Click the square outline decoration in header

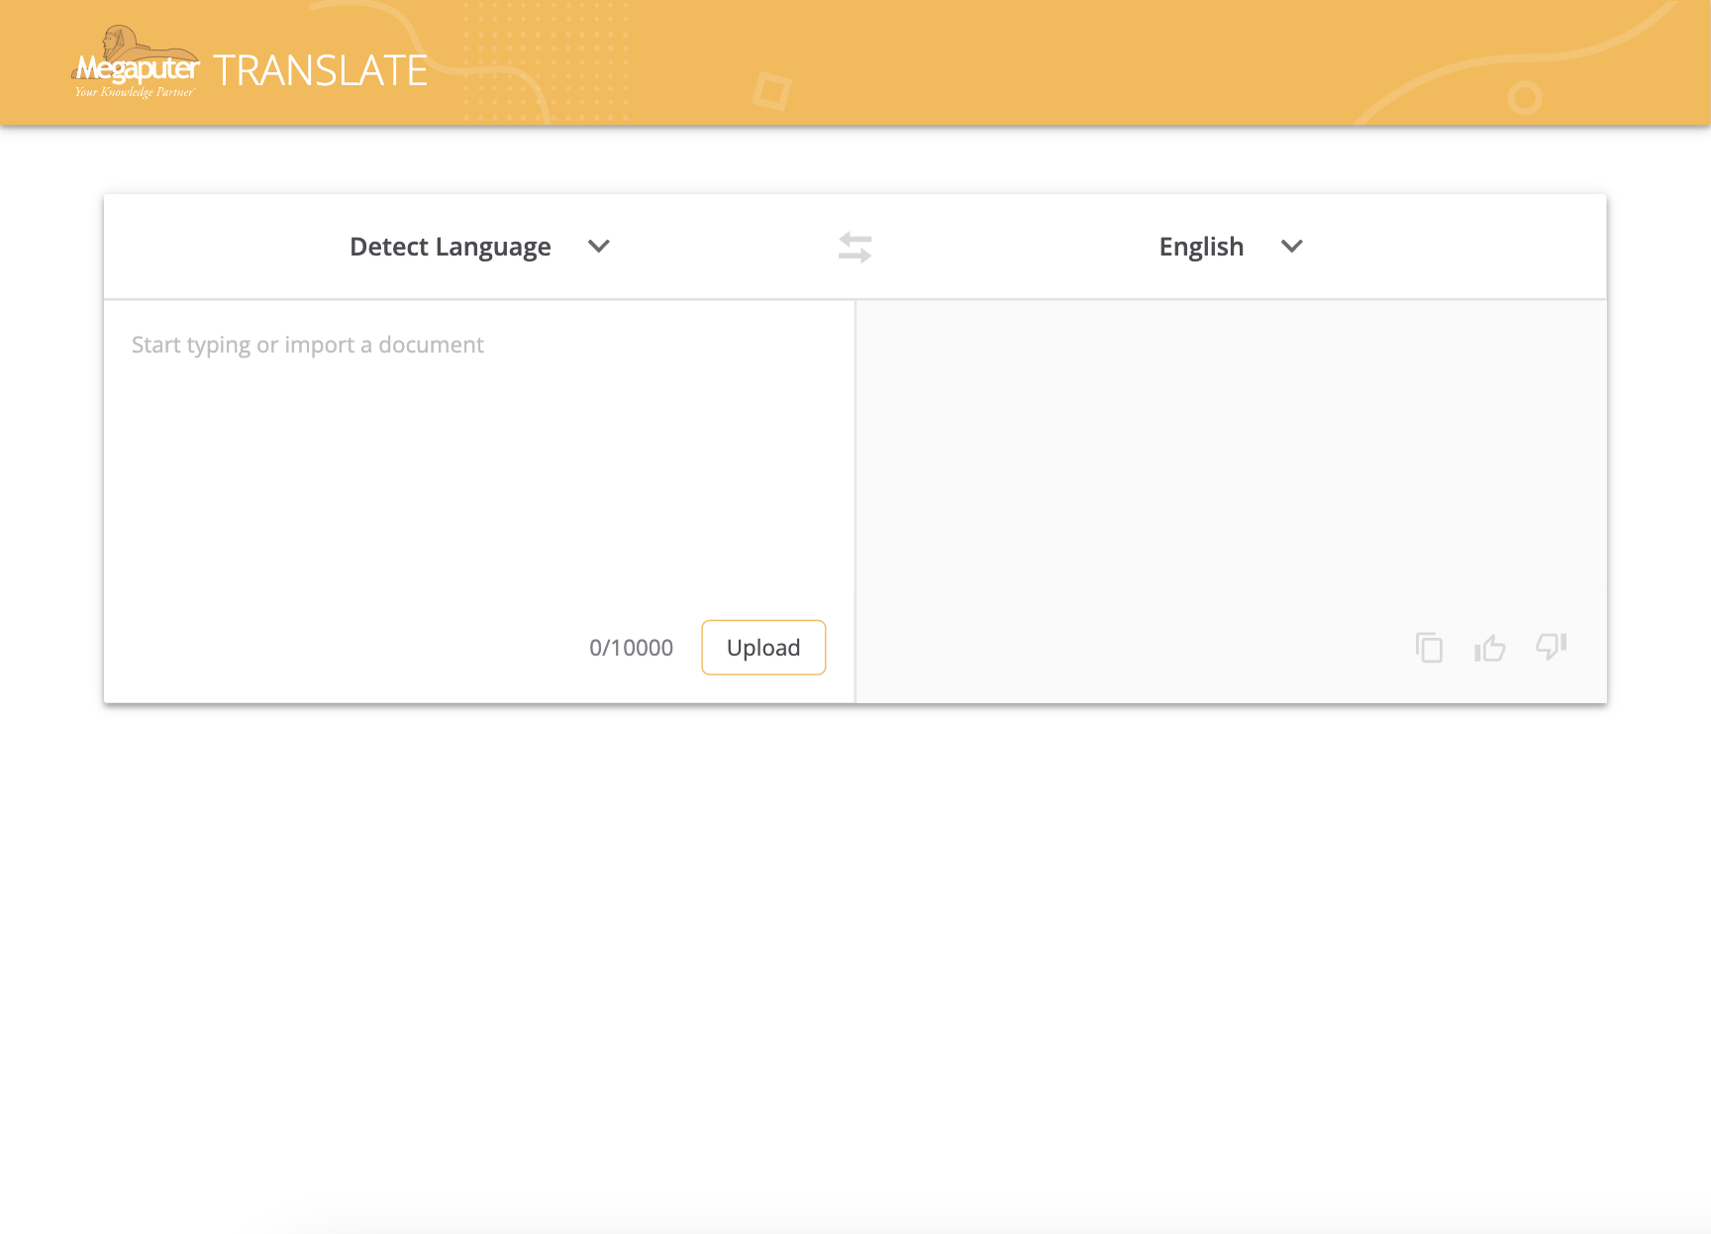(x=771, y=91)
